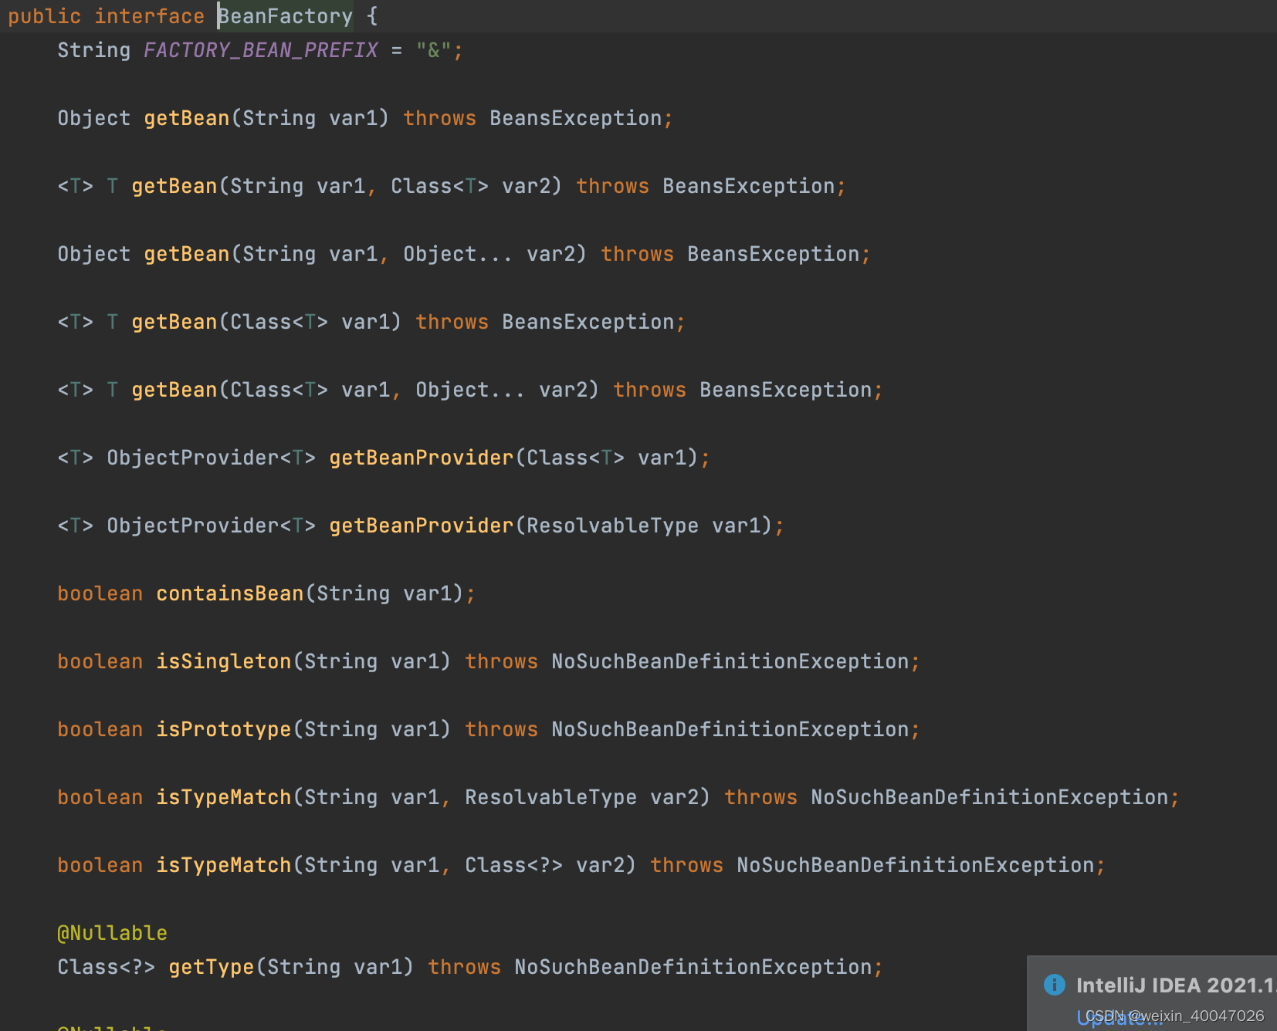This screenshot has height=1031, width=1277.
Task: Click isTypeMatch with Class<?> var2 parameter
Action: coord(224,865)
